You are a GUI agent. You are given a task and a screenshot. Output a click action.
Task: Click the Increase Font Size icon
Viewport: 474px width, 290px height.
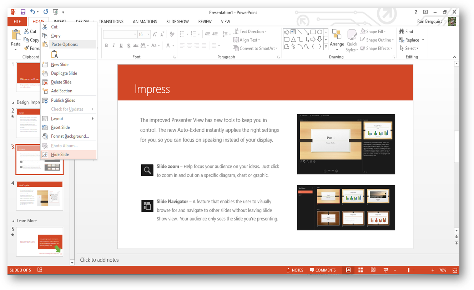coord(155,34)
